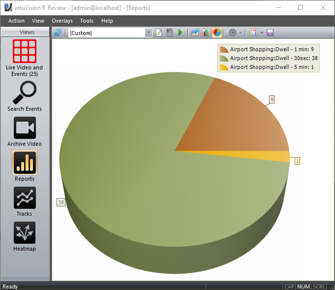
Task: Open the Archive Video camera view
Action: click(25, 132)
